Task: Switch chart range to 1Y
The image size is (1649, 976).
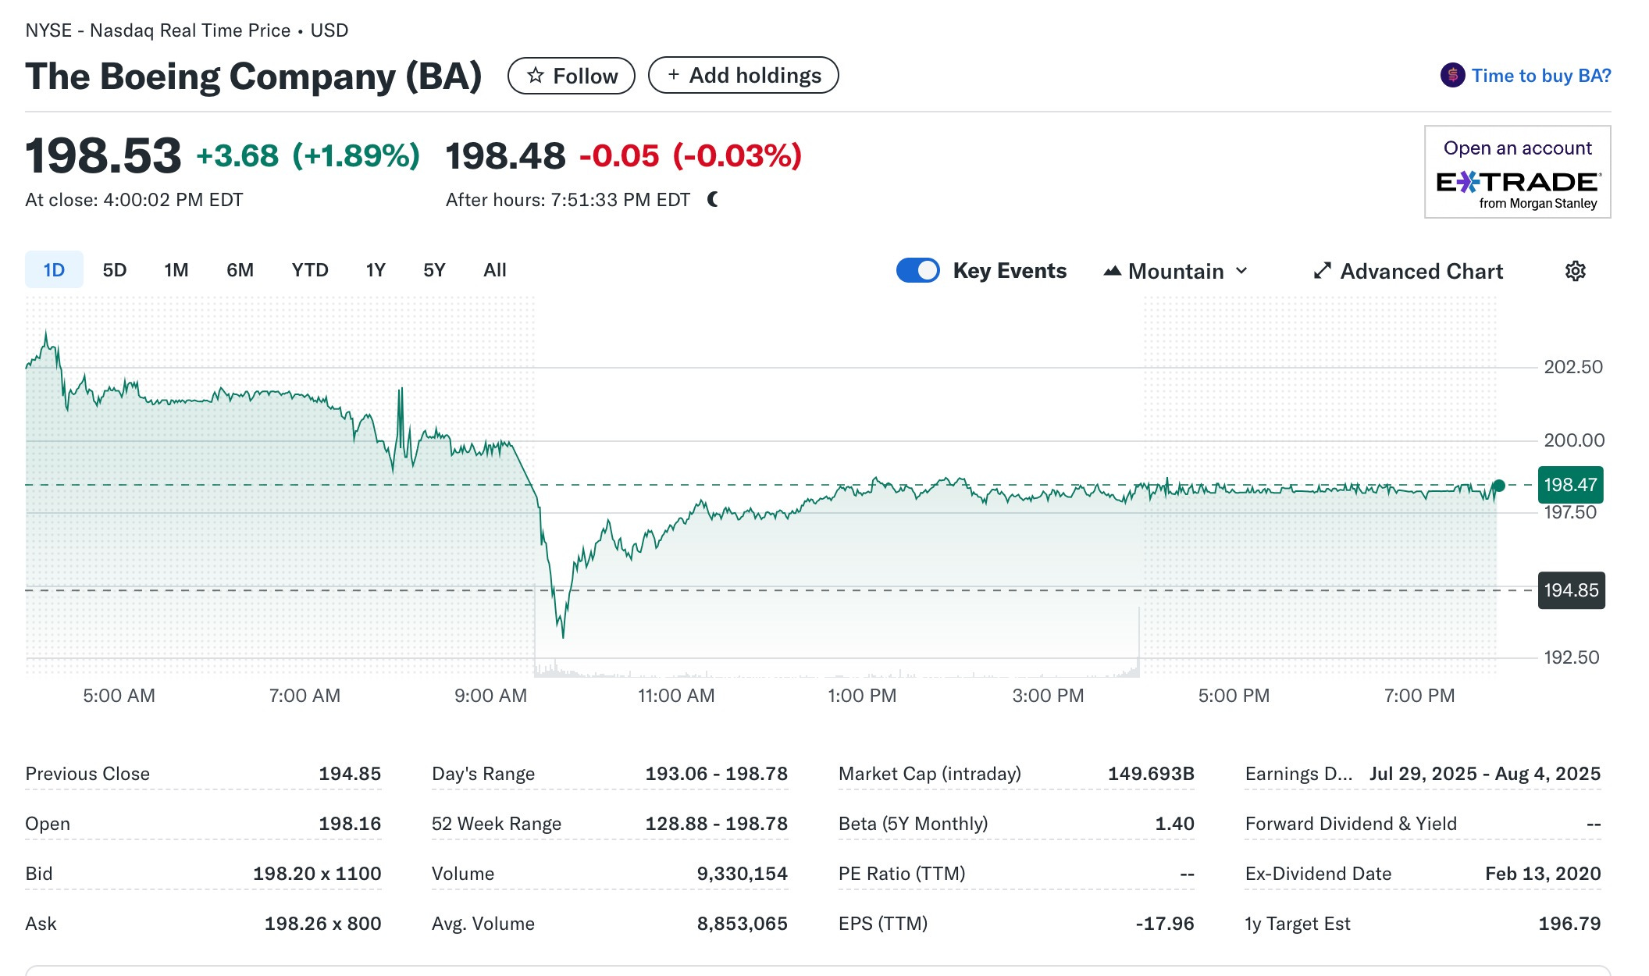Action: click(376, 270)
